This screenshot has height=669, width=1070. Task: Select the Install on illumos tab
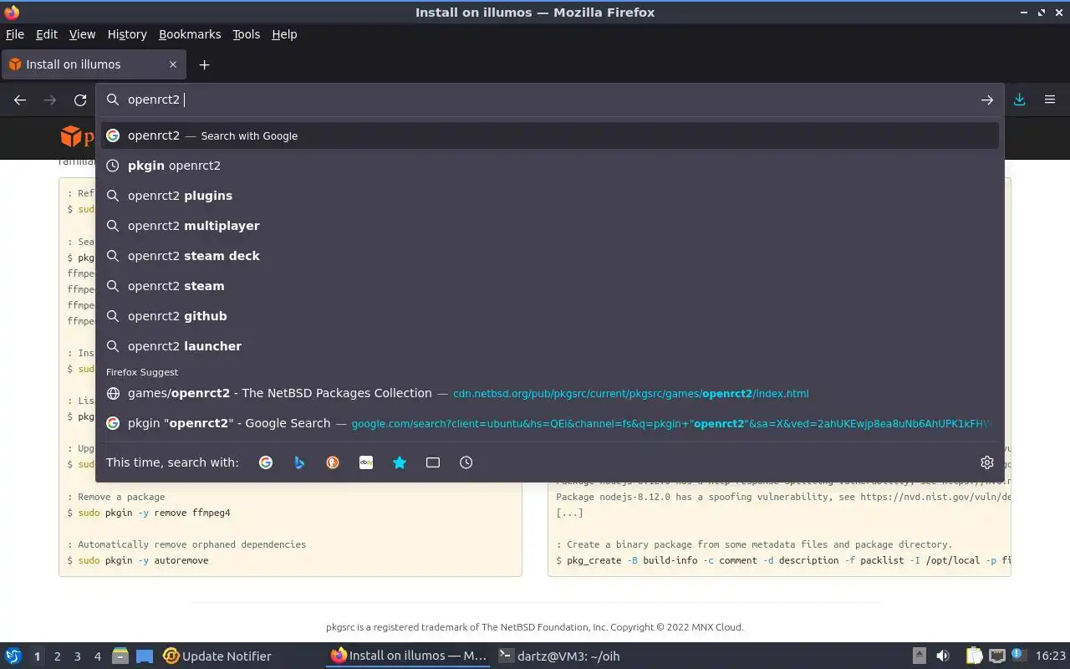click(x=94, y=64)
